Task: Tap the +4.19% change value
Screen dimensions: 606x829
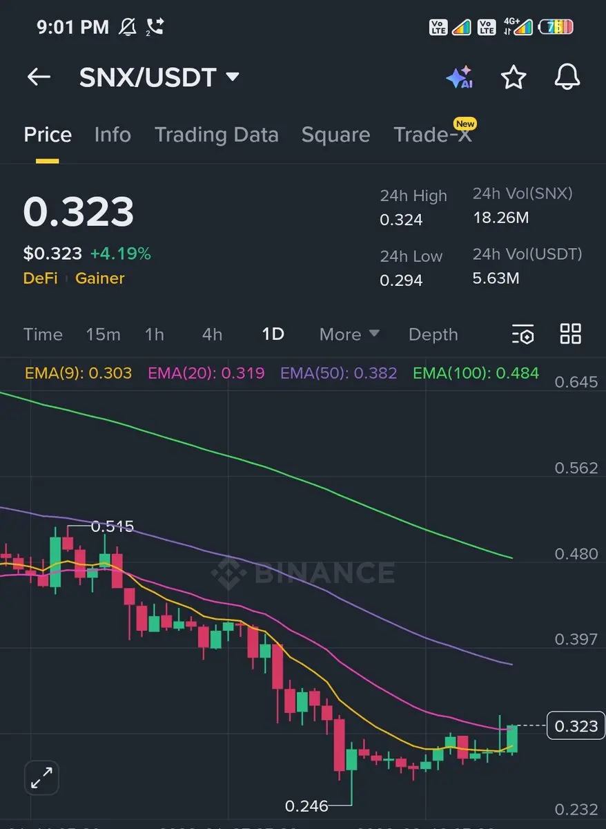Action: tap(120, 254)
